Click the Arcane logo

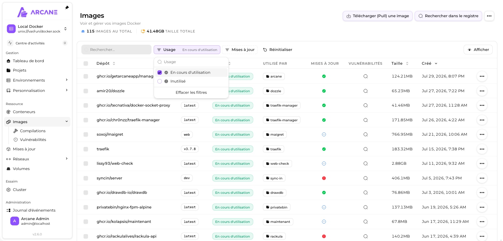tap(37, 12)
